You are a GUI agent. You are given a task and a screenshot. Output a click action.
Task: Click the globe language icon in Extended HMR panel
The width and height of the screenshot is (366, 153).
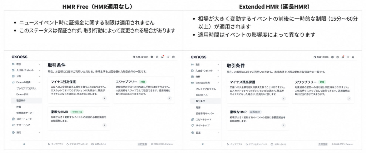pos(332,57)
